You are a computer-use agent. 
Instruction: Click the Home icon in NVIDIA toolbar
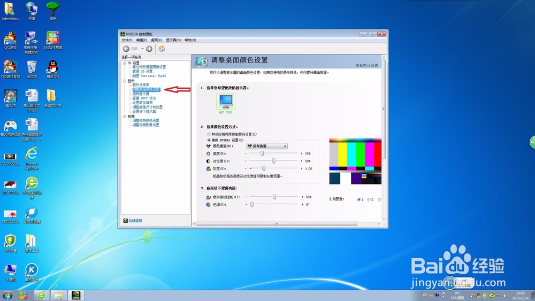pos(162,49)
